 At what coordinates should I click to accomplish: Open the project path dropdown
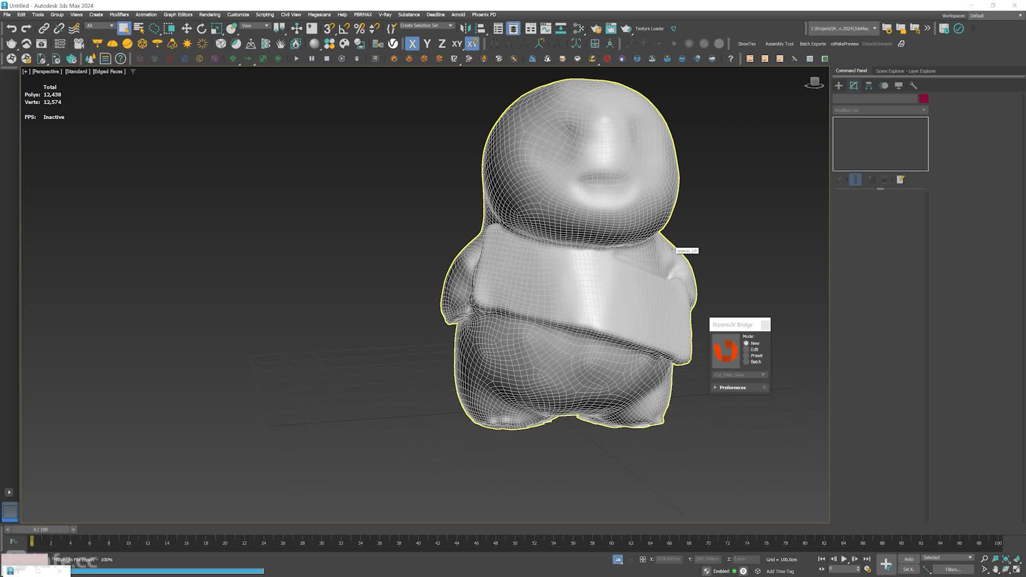[843, 28]
